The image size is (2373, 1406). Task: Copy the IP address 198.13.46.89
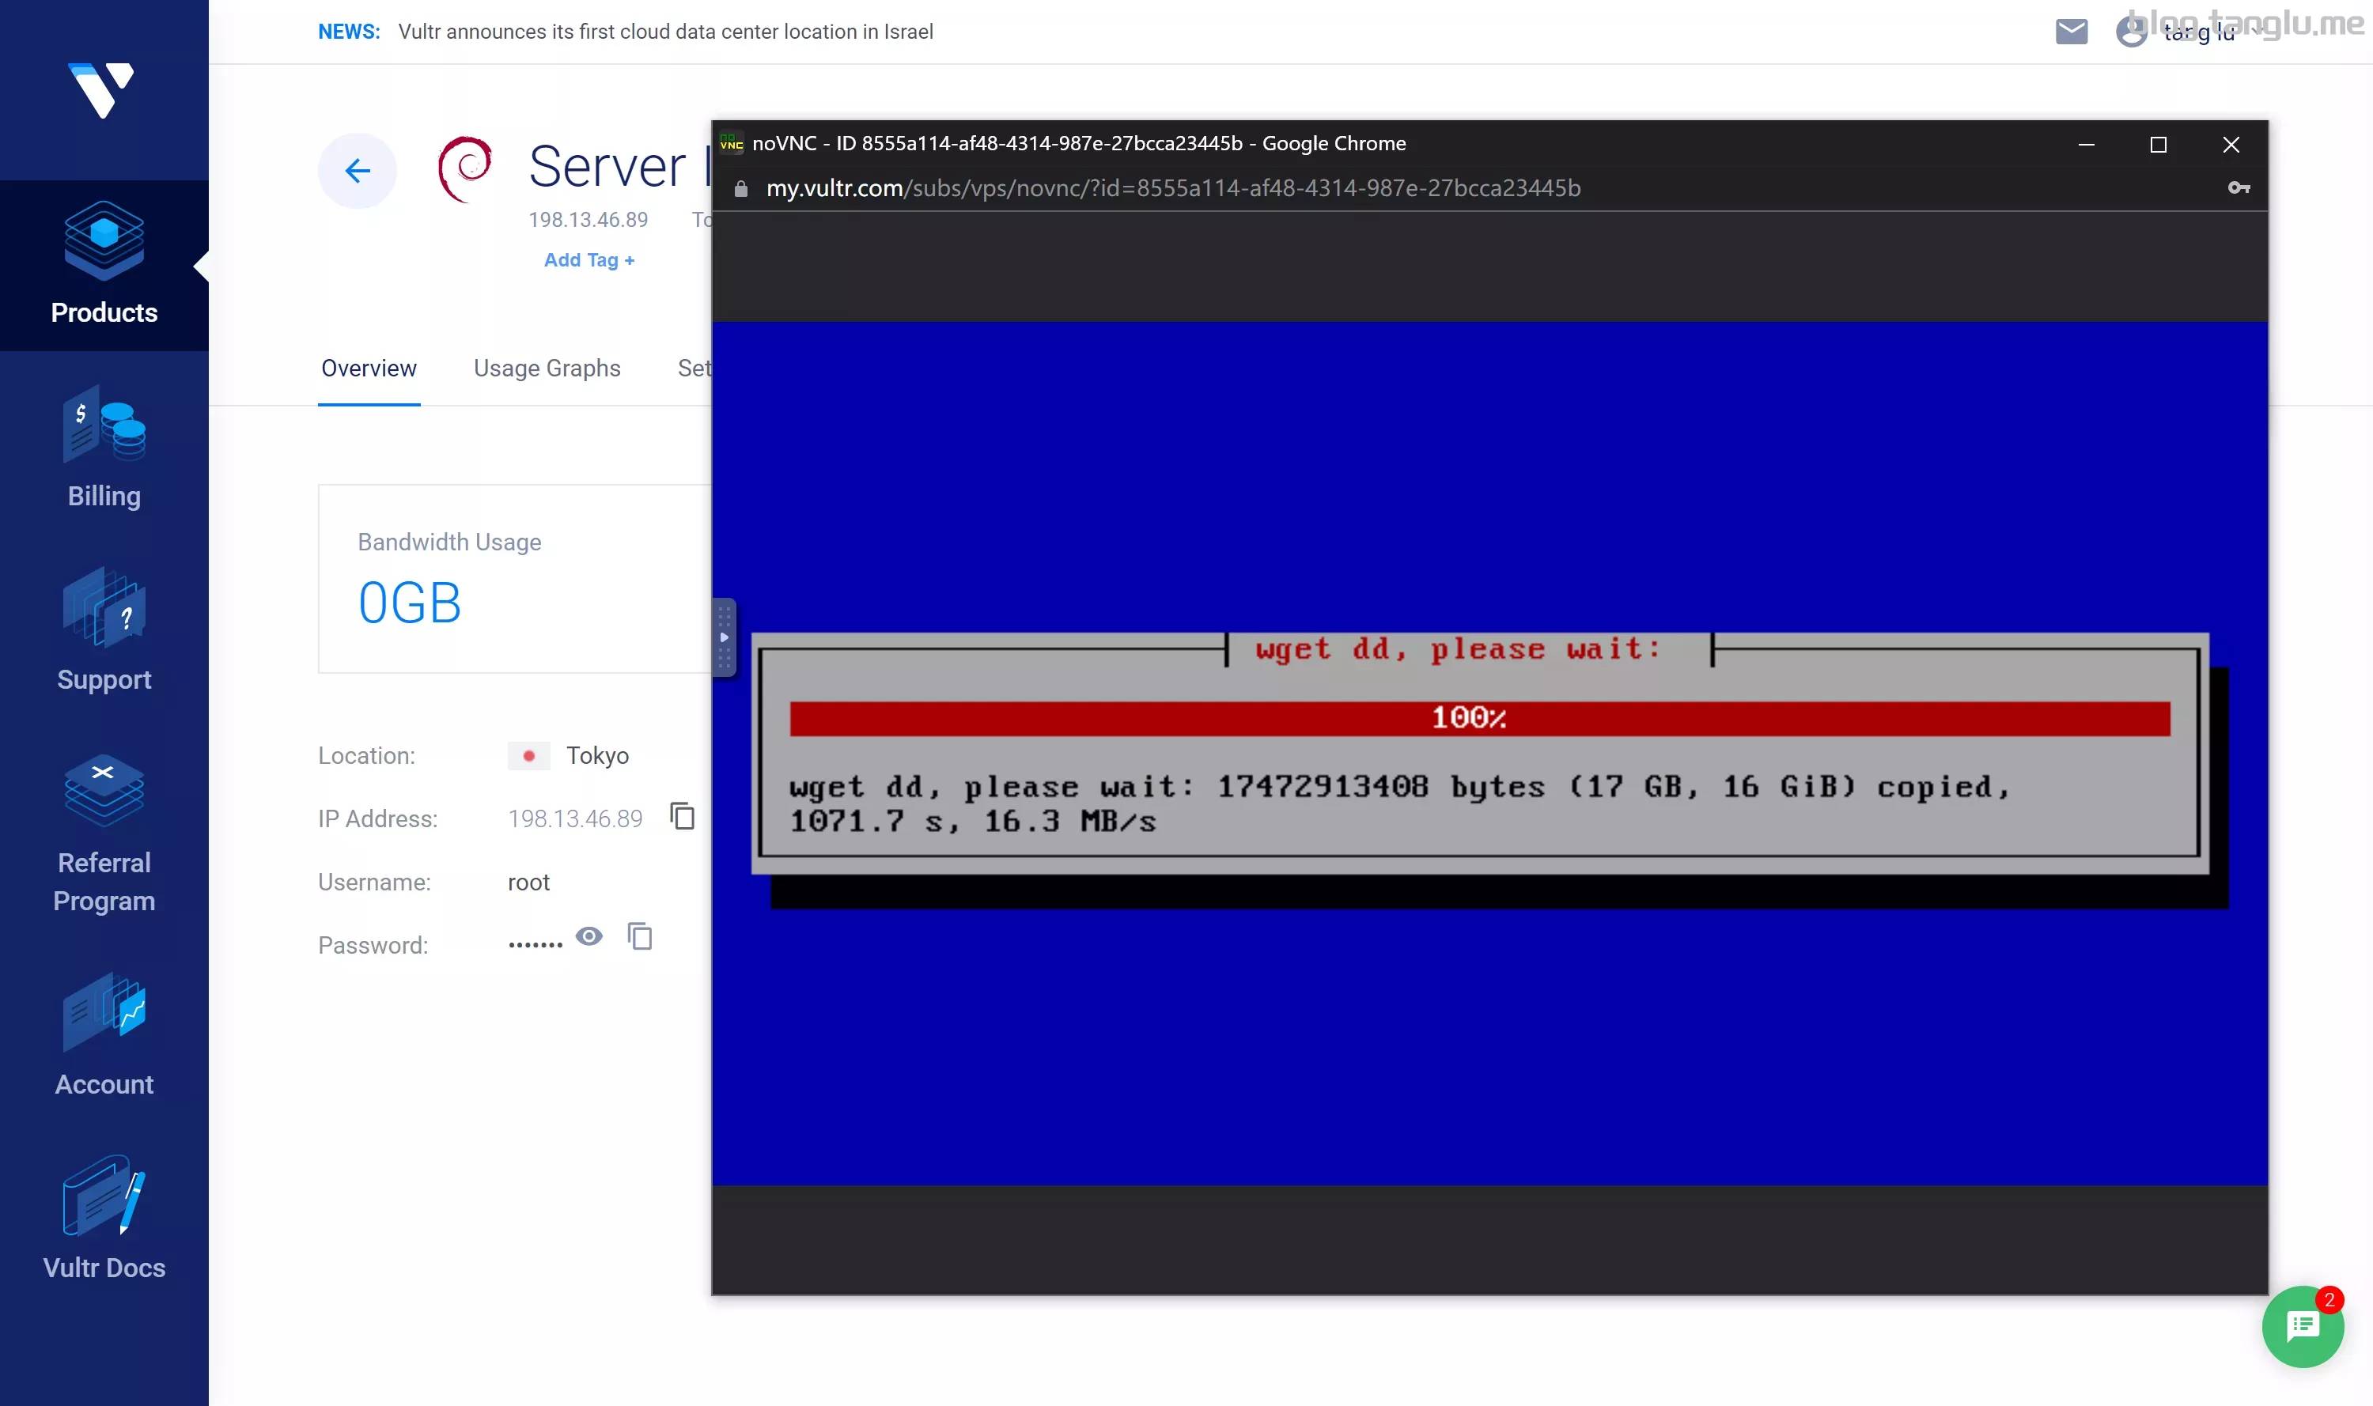683,817
